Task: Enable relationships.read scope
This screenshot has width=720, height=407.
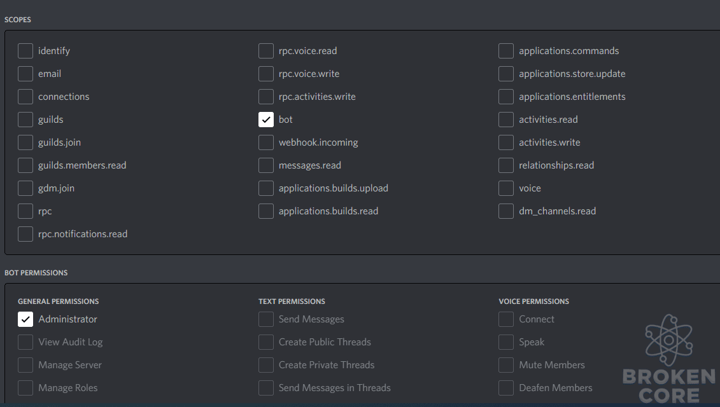Action: 506,165
